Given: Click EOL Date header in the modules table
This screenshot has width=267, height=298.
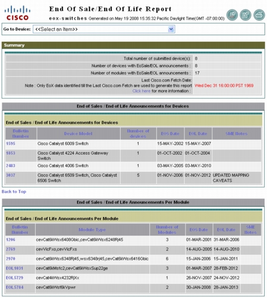Looking at the screenshot, I should point(226,230).
